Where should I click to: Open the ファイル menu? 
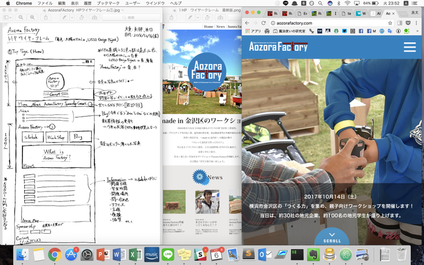[45, 4]
